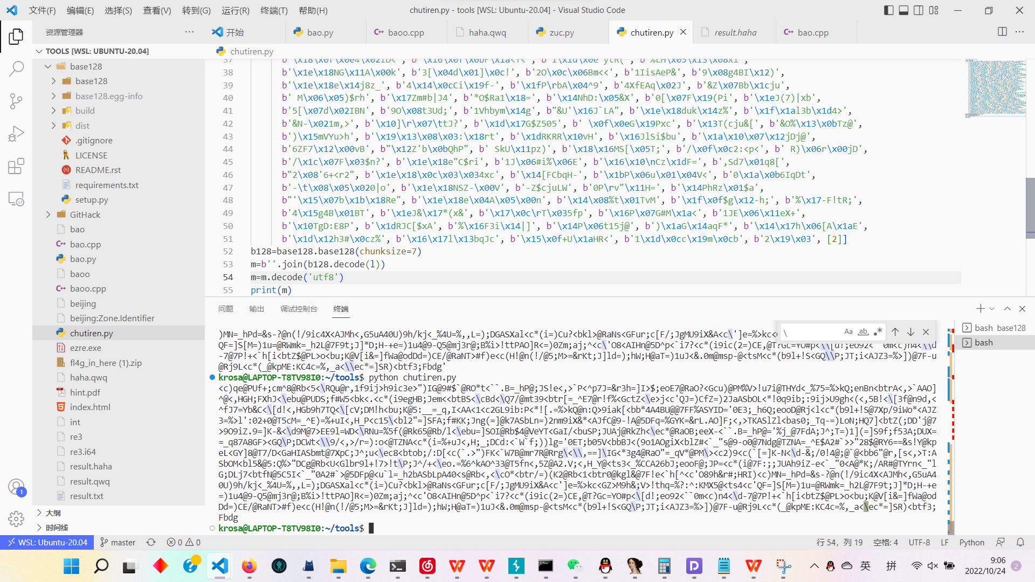The image size is (1035, 582).
Task: Open the Windows Start menu
Action: 71,566
